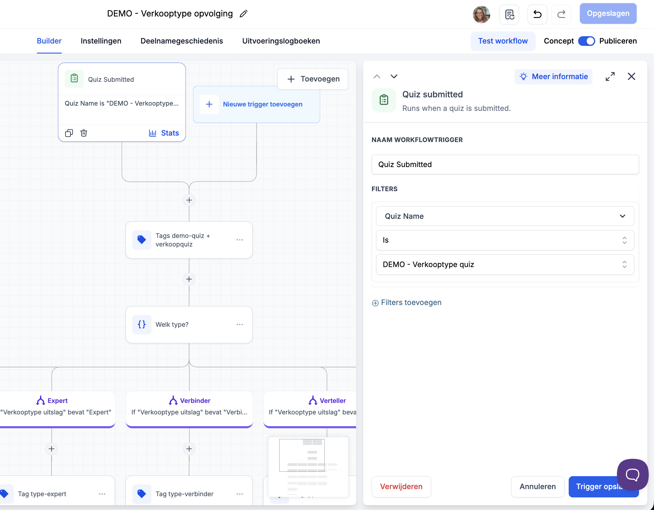Toggle the Concept/Publiceren switch
This screenshot has width=654, height=510.
coord(586,41)
